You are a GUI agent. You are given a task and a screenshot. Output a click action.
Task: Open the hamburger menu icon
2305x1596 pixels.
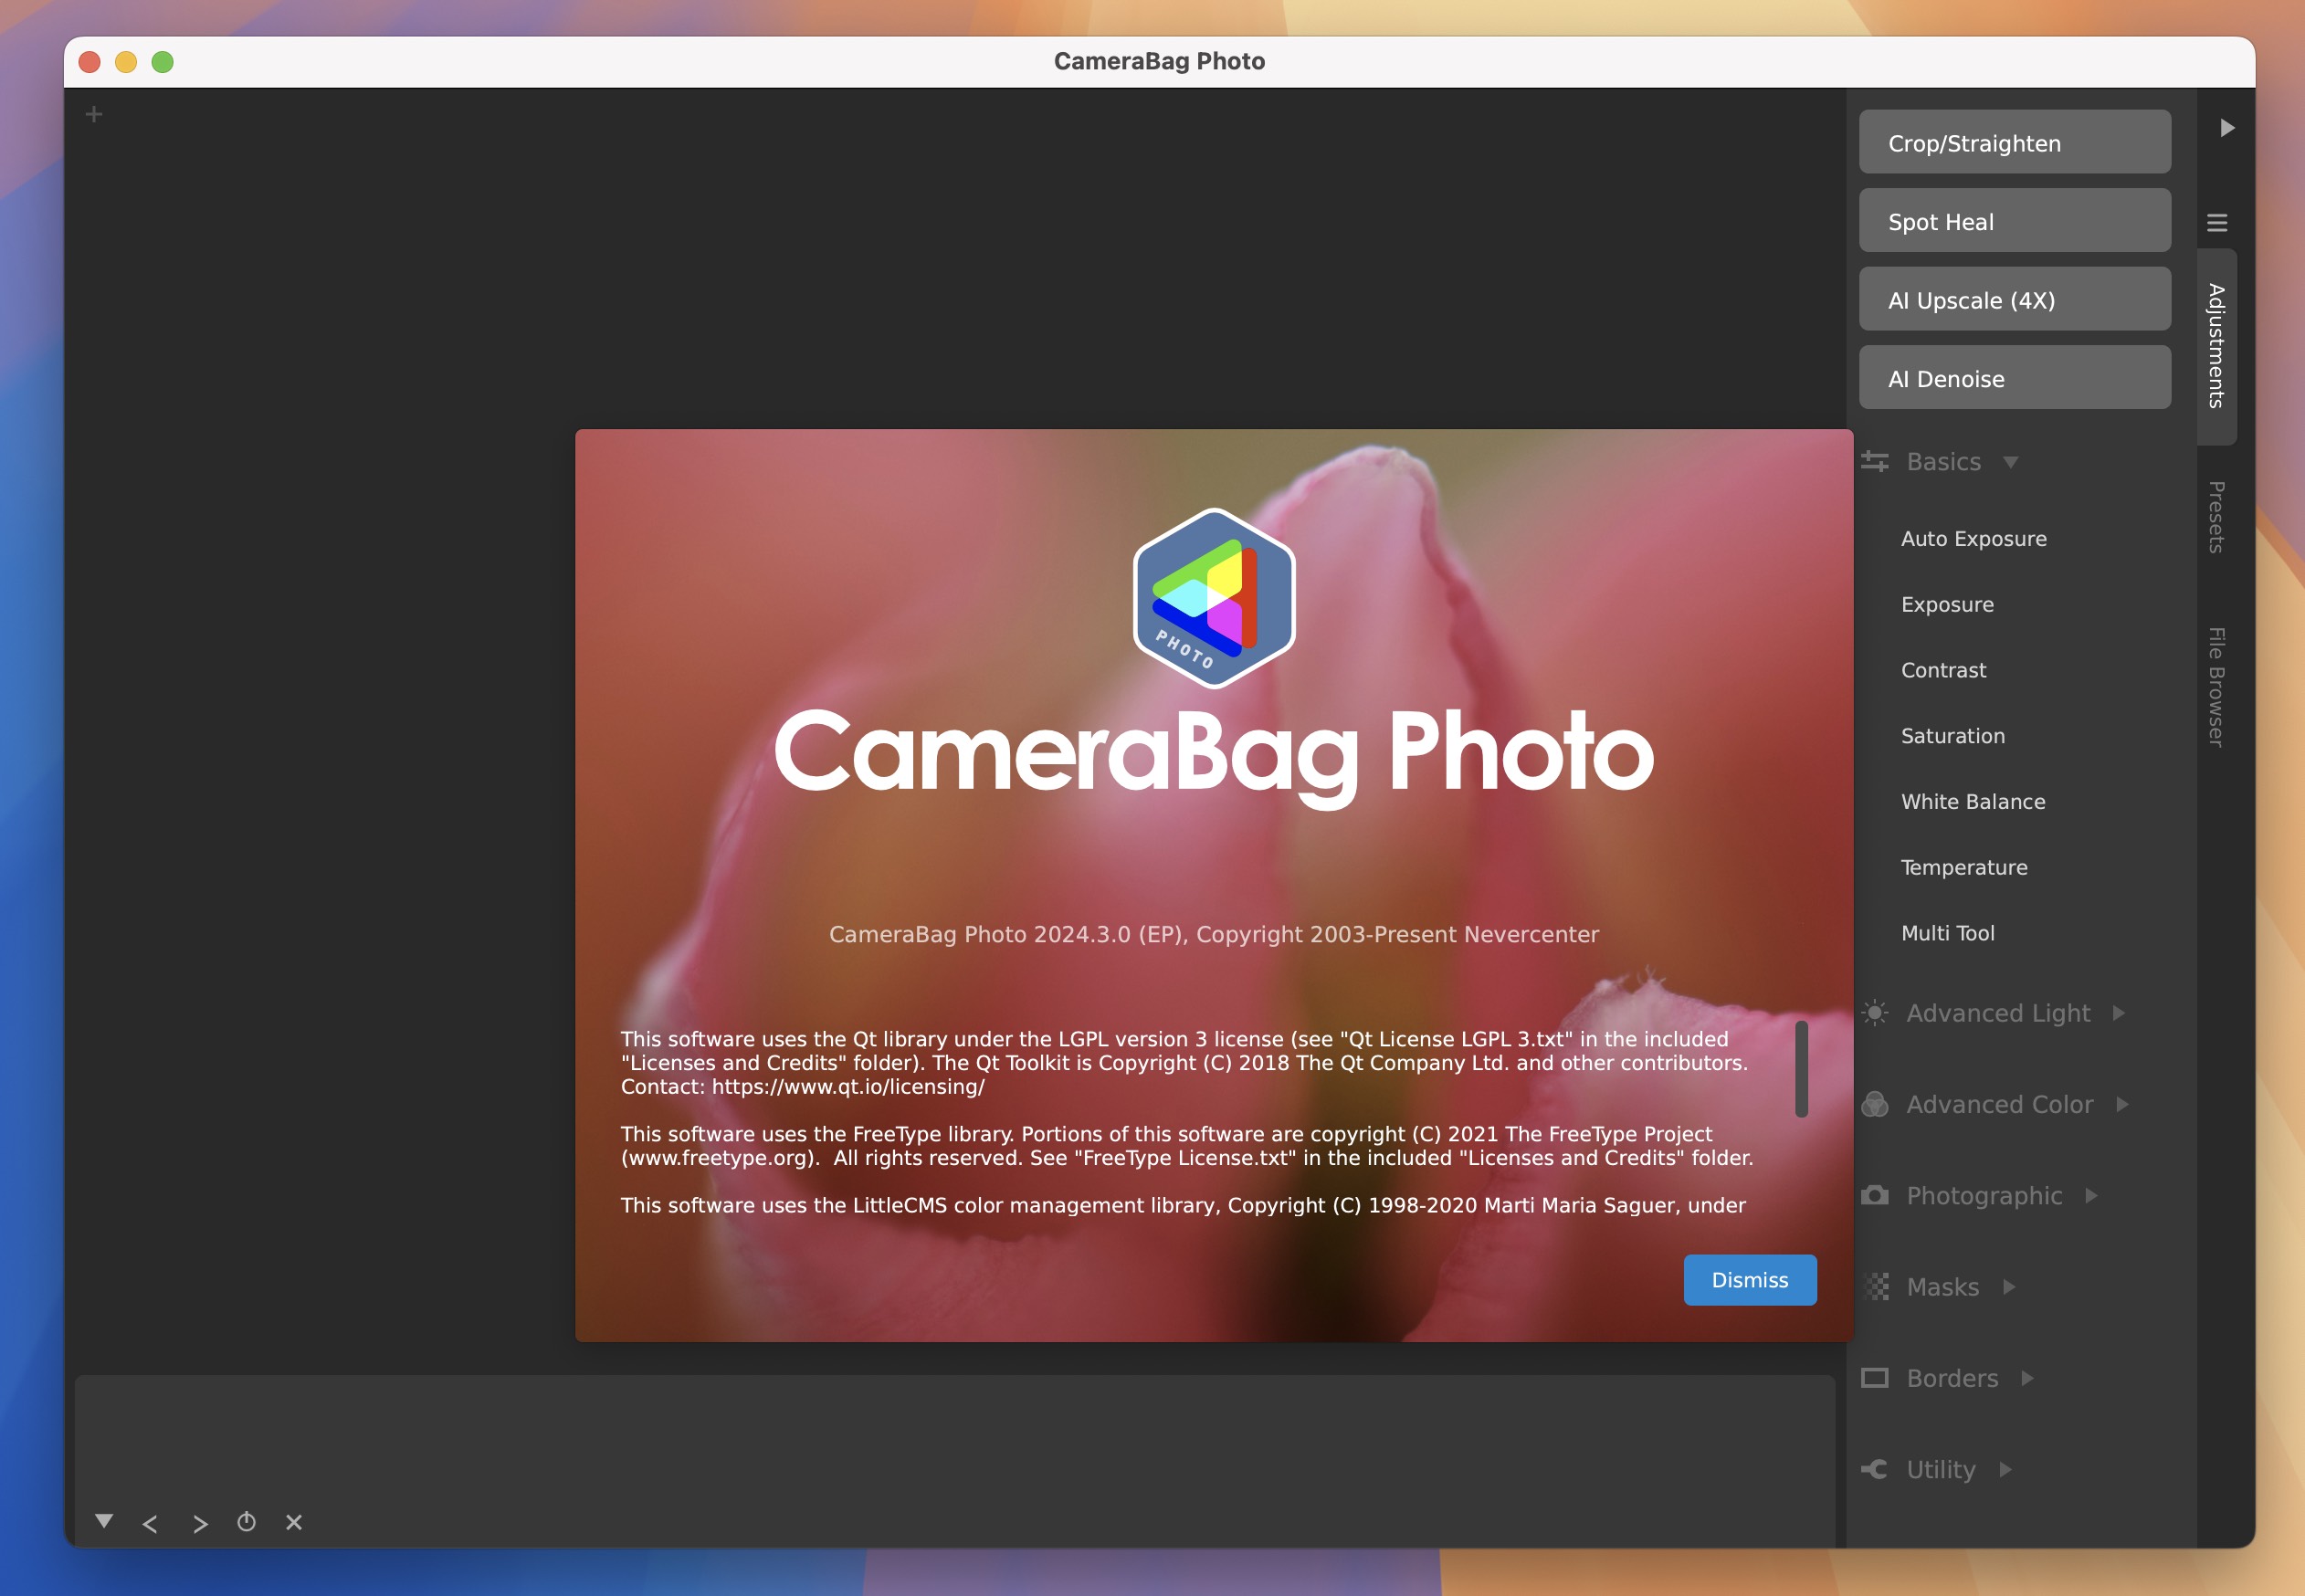point(2217,222)
